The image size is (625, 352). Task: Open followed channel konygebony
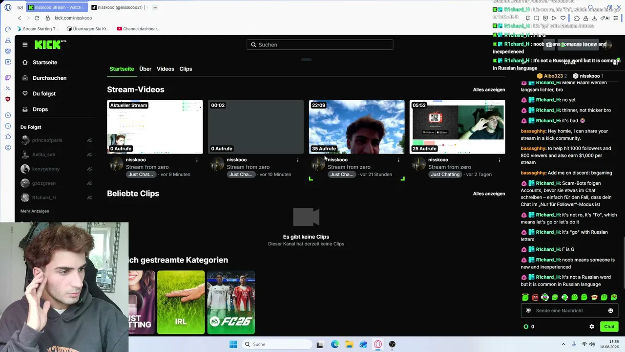tap(46, 169)
